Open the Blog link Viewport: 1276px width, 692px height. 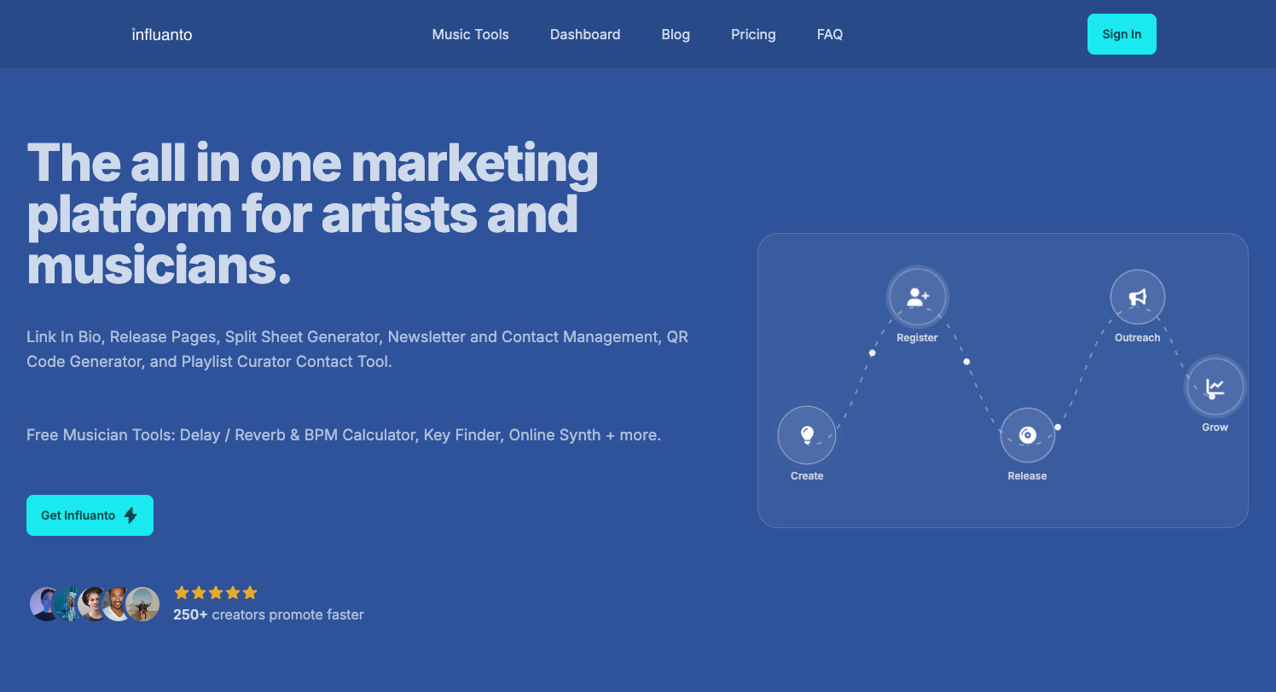[x=676, y=34]
